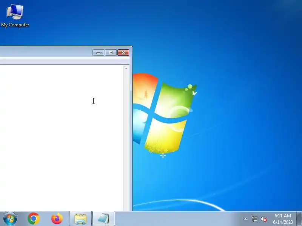Minimize the Notepad window
This screenshot has height=226, width=302.
(98, 53)
